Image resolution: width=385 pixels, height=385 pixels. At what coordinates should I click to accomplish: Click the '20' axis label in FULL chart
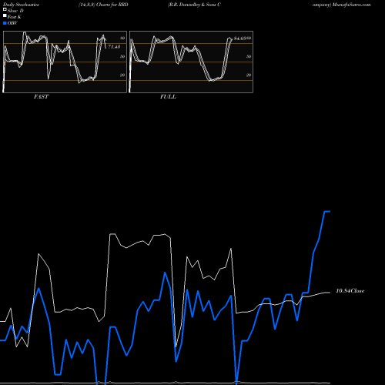point(249,75)
